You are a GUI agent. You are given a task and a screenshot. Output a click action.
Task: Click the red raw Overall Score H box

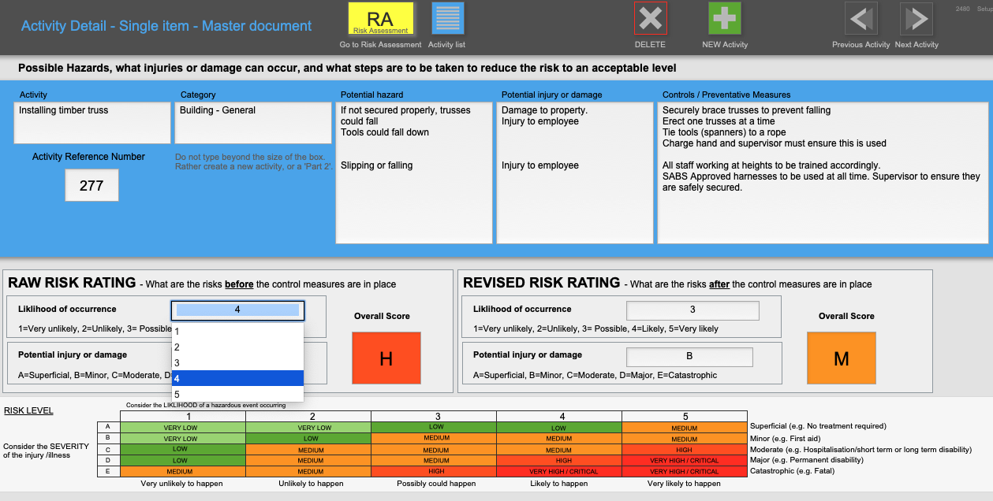[x=386, y=358]
